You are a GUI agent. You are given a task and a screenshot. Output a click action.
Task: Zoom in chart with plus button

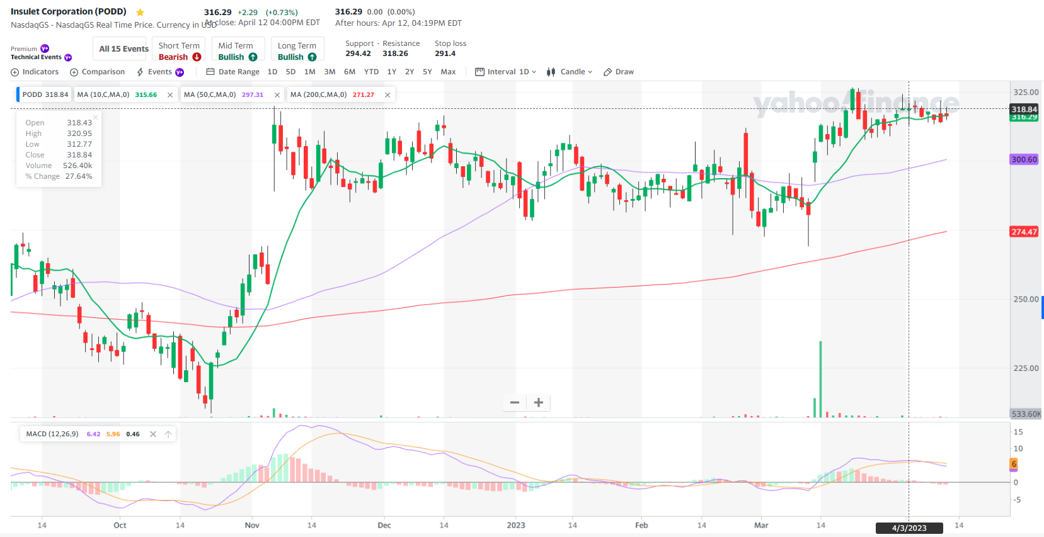pos(539,402)
